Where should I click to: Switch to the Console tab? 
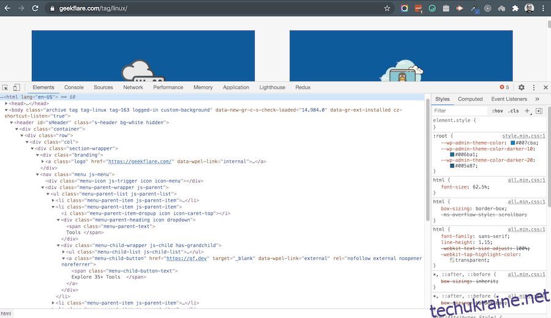pos(74,87)
